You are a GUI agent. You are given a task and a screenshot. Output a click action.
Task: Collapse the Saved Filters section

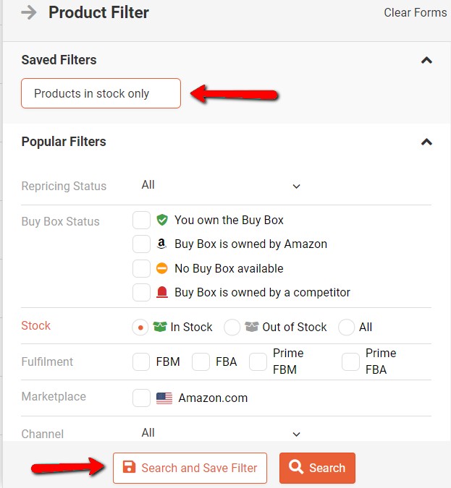click(x=426, y=60)
